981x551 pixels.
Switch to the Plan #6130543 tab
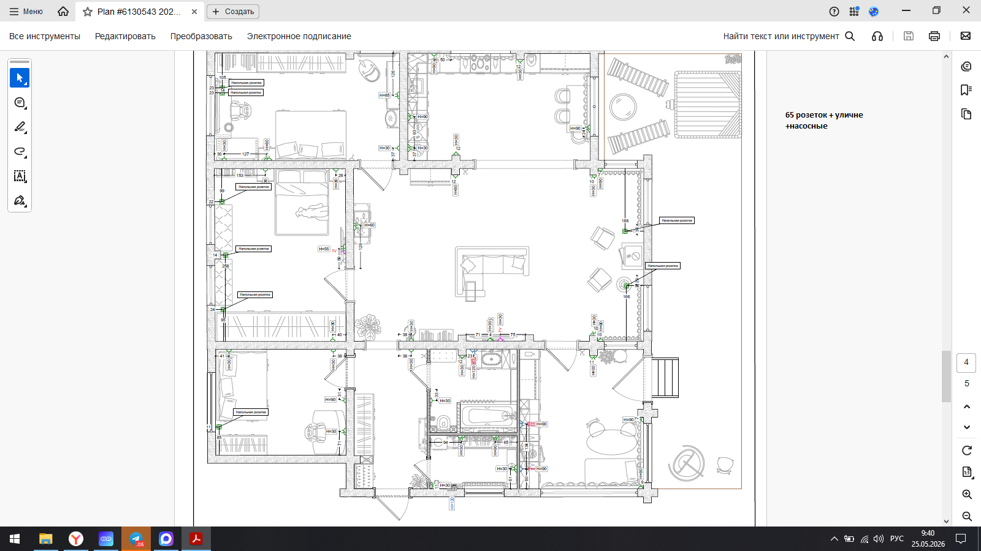tap(139, 12)
